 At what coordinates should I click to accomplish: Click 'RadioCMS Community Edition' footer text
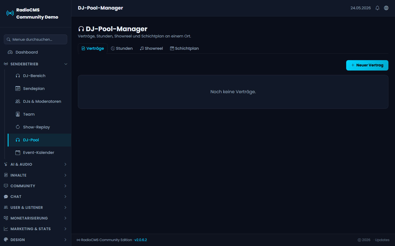click(106, 240)
